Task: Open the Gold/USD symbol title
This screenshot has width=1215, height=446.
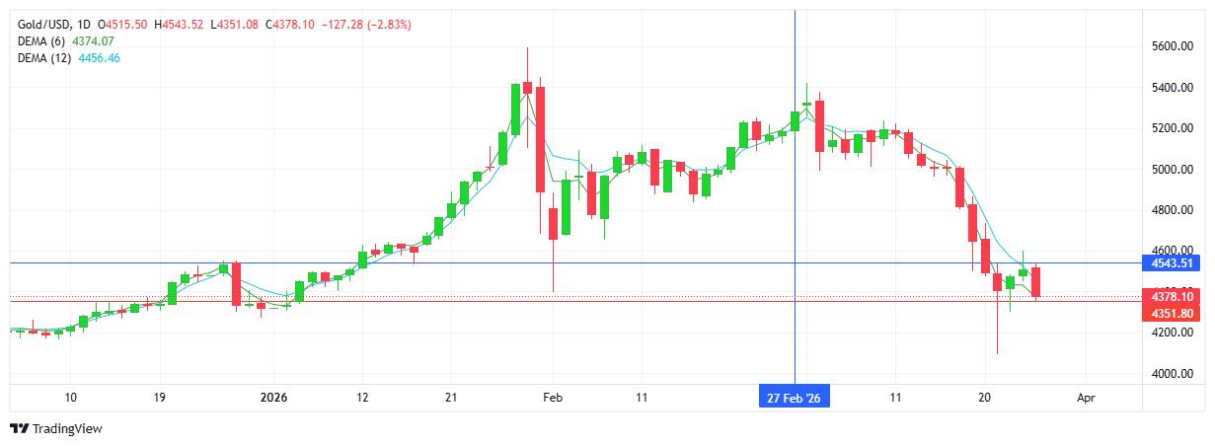Action: pyautogui.click(x=46, y=24)
